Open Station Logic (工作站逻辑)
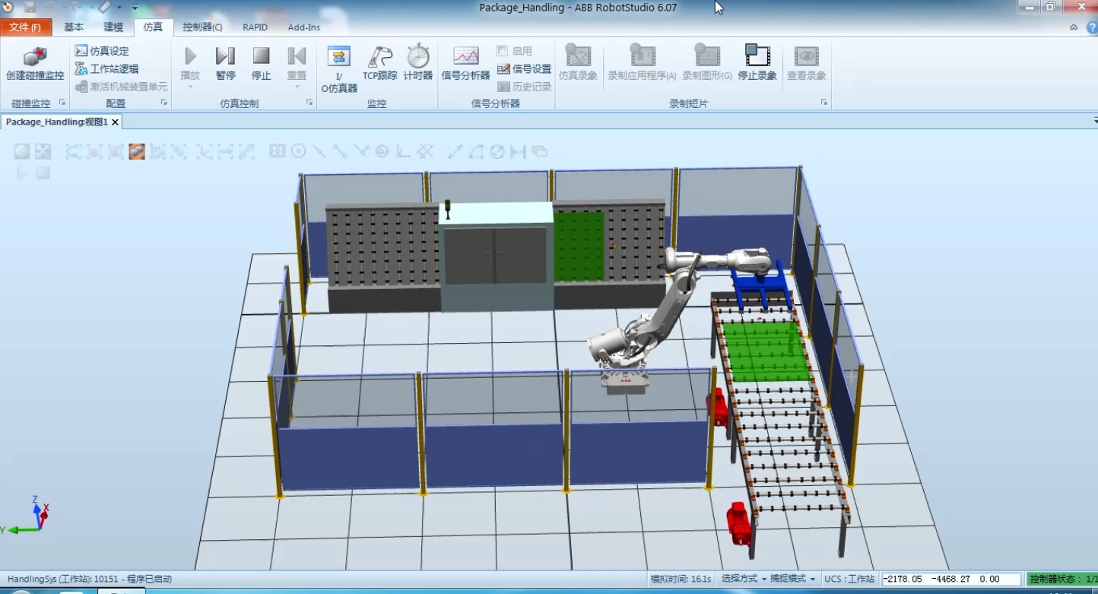 click(x=106, y=69)
